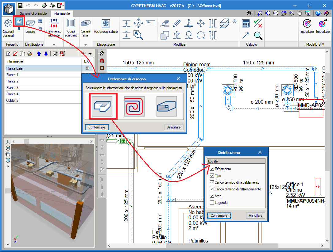The image size is (333, 252).
Task: Click the mirror tool in Modifica top row
Action: (x=213, y=23)
